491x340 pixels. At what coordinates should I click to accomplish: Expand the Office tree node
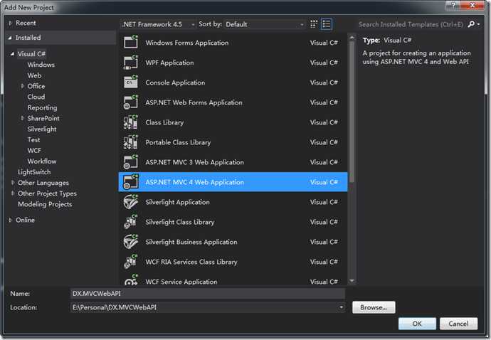tap(23, 86)
